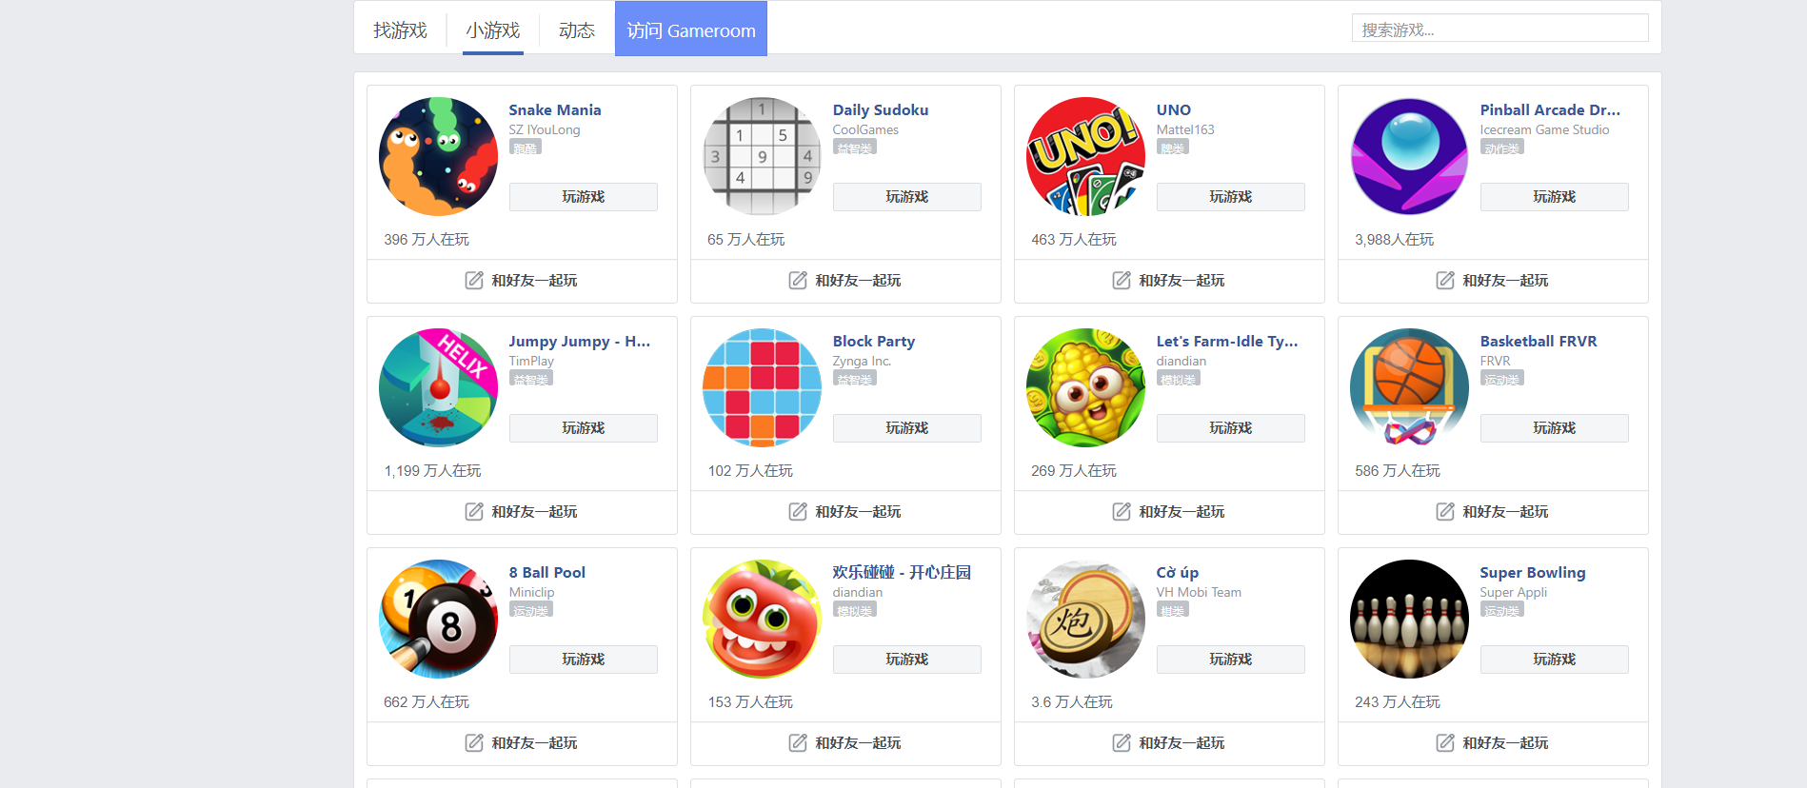Viewport: 1807px width, 788px height.
Task: Click the Daily Sudoku grid icon
Action: pos(762,156)
